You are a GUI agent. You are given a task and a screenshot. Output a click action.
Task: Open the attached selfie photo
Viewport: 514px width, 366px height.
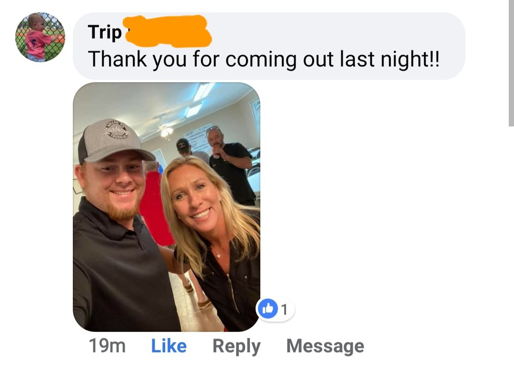[167, 207]
